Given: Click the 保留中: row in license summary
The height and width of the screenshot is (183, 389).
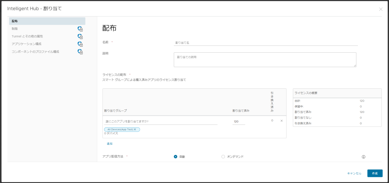Looking at the screenshot, I should (x=337, y=106).
